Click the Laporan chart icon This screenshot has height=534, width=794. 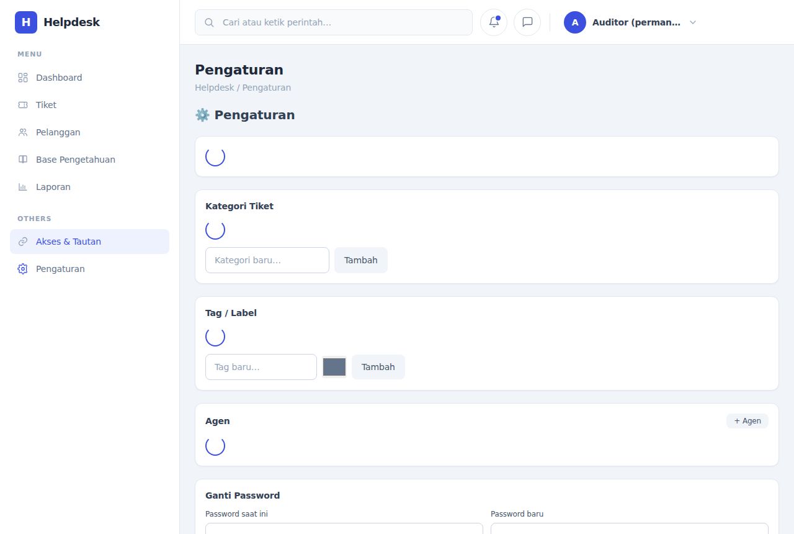pos(23,187)
